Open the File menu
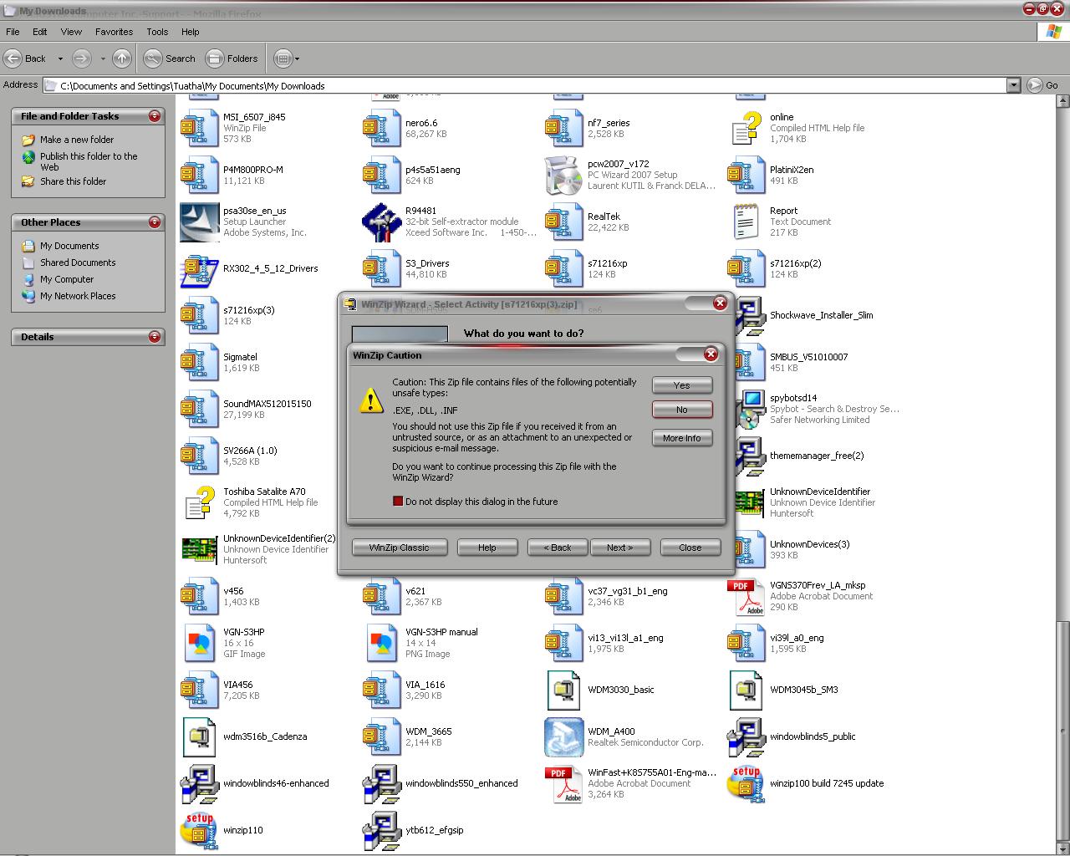 click(13, 32)
